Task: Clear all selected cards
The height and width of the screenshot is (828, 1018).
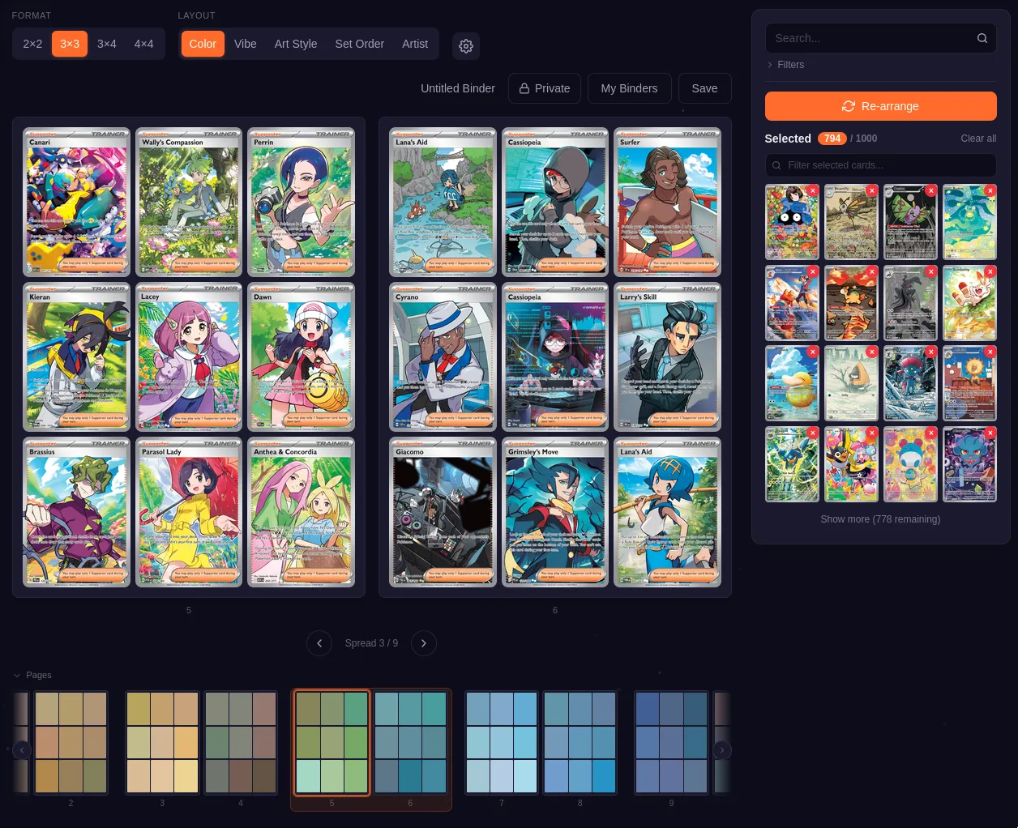Action: pos(978,139)
